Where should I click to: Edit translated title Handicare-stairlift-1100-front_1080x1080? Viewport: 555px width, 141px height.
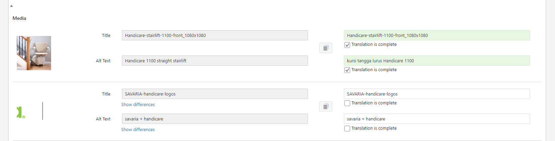pyautogui.click(x=437, y=35)
